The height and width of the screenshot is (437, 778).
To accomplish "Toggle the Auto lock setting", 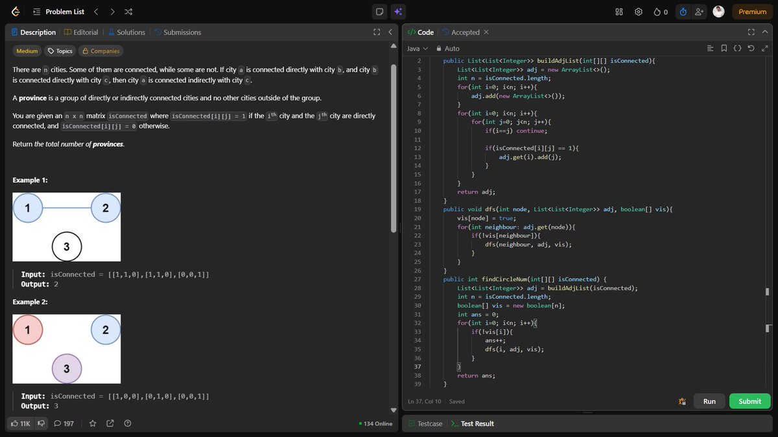I will point(448,49).
